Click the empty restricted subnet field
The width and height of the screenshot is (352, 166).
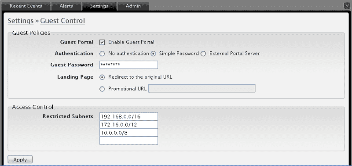[128, 141]
